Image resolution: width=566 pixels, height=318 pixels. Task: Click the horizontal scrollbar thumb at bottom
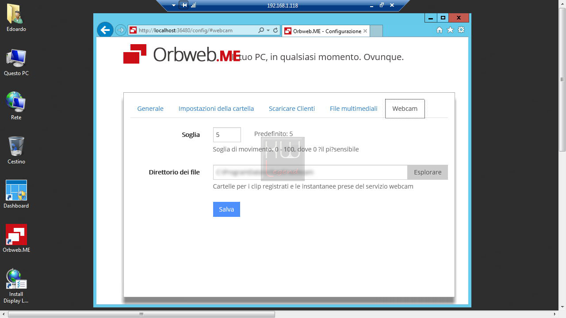141,314
